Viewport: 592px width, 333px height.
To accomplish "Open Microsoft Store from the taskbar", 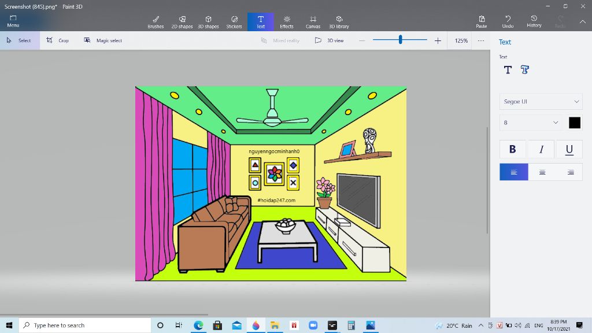I will coord(217,325).
